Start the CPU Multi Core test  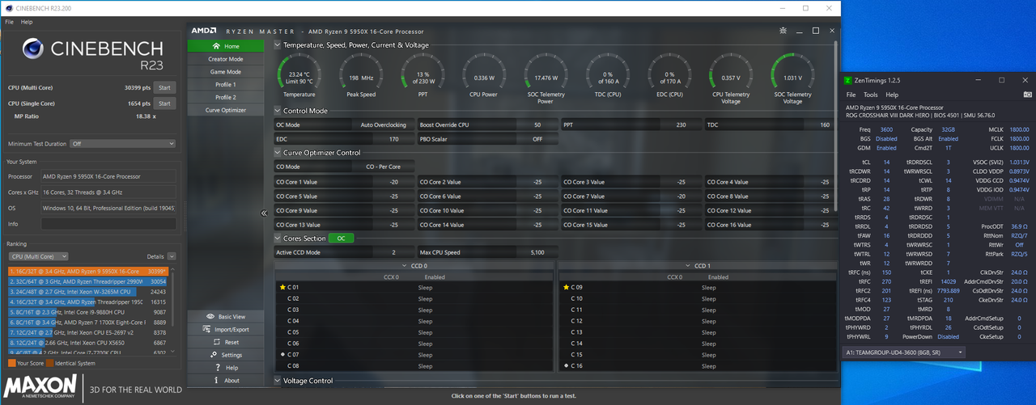tap(164, 87)
